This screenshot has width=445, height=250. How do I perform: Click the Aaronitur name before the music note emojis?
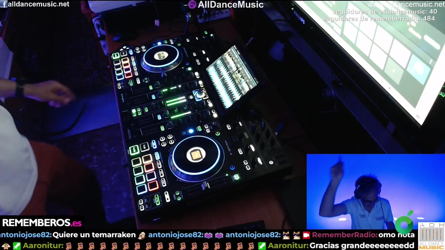(43, 245)
